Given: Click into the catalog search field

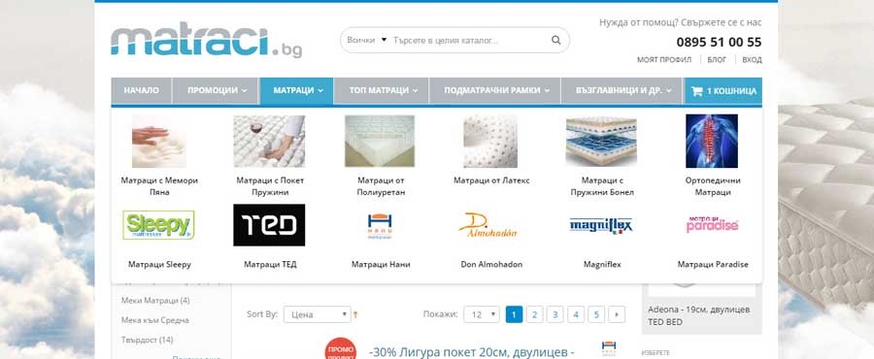Looking at the screenshot, I should 468,40.
